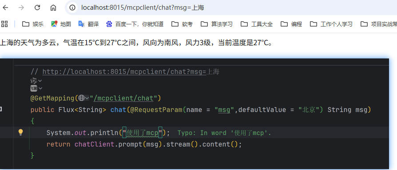
Task: View site information icon in address bar
Action: [73, 8]
